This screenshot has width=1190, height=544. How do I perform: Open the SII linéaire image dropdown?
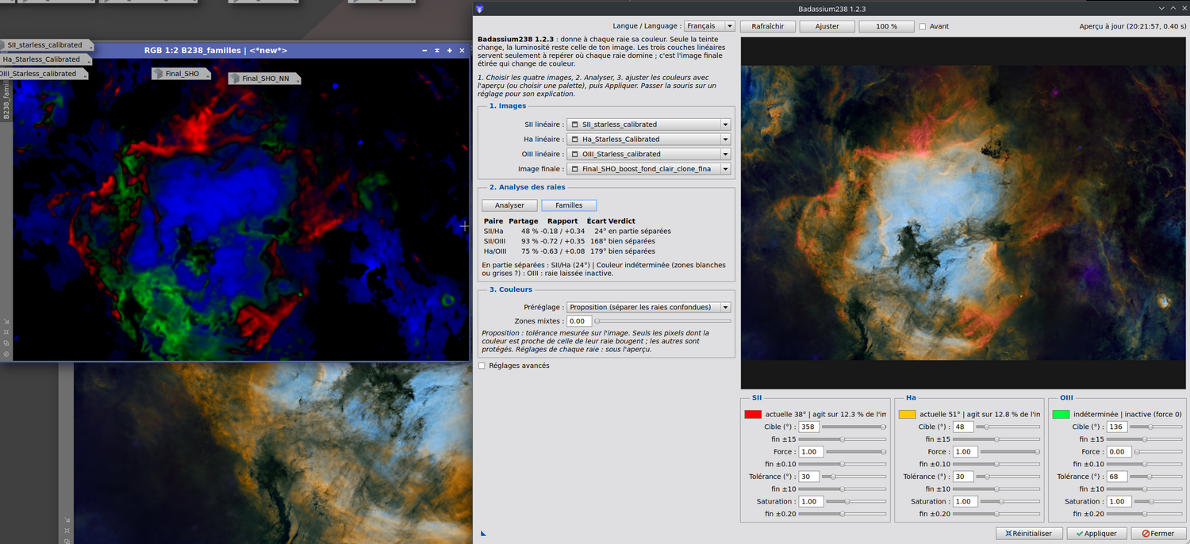click(649, 125)
